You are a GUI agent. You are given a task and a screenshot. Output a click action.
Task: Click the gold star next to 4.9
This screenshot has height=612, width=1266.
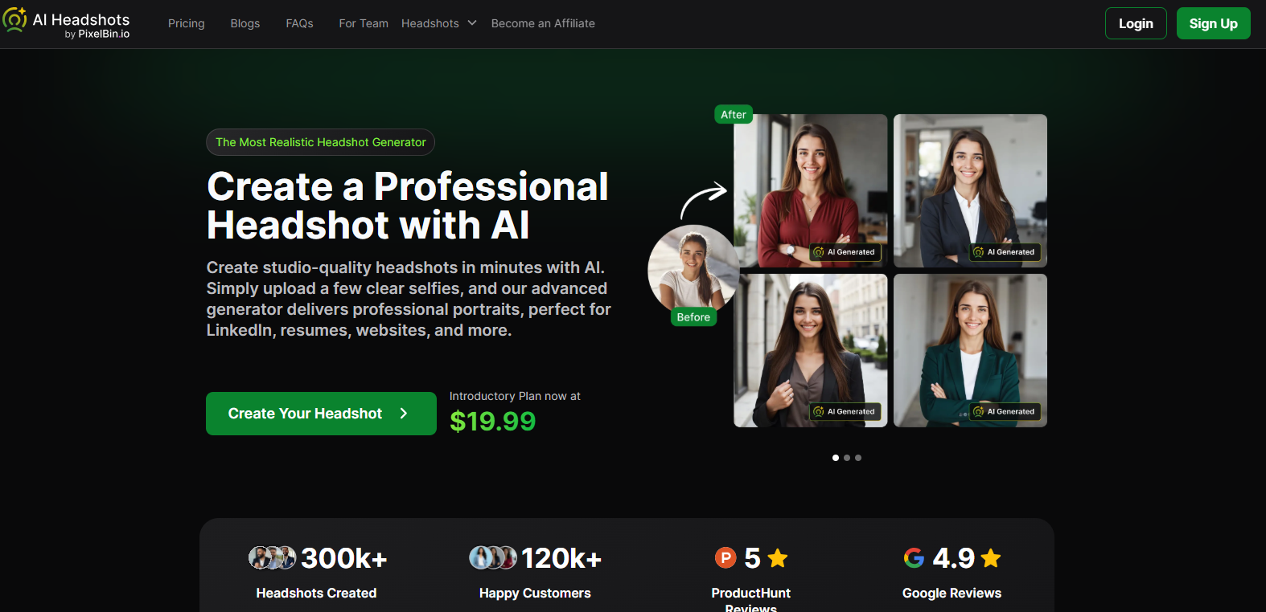pyautogui.click(x=991, y=557)
